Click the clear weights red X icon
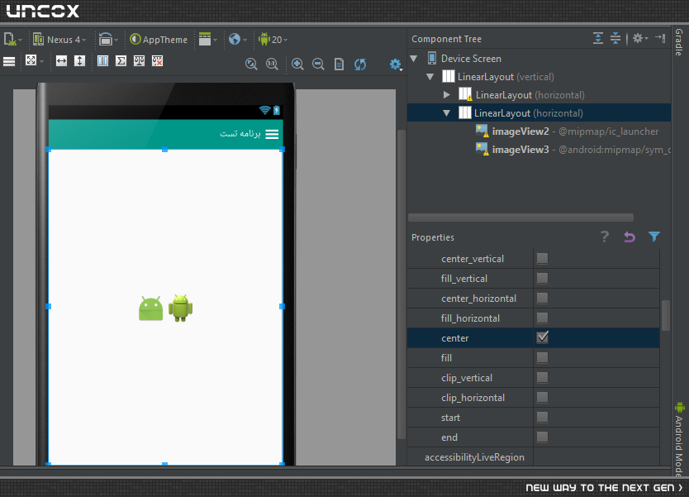 point(157,60)
